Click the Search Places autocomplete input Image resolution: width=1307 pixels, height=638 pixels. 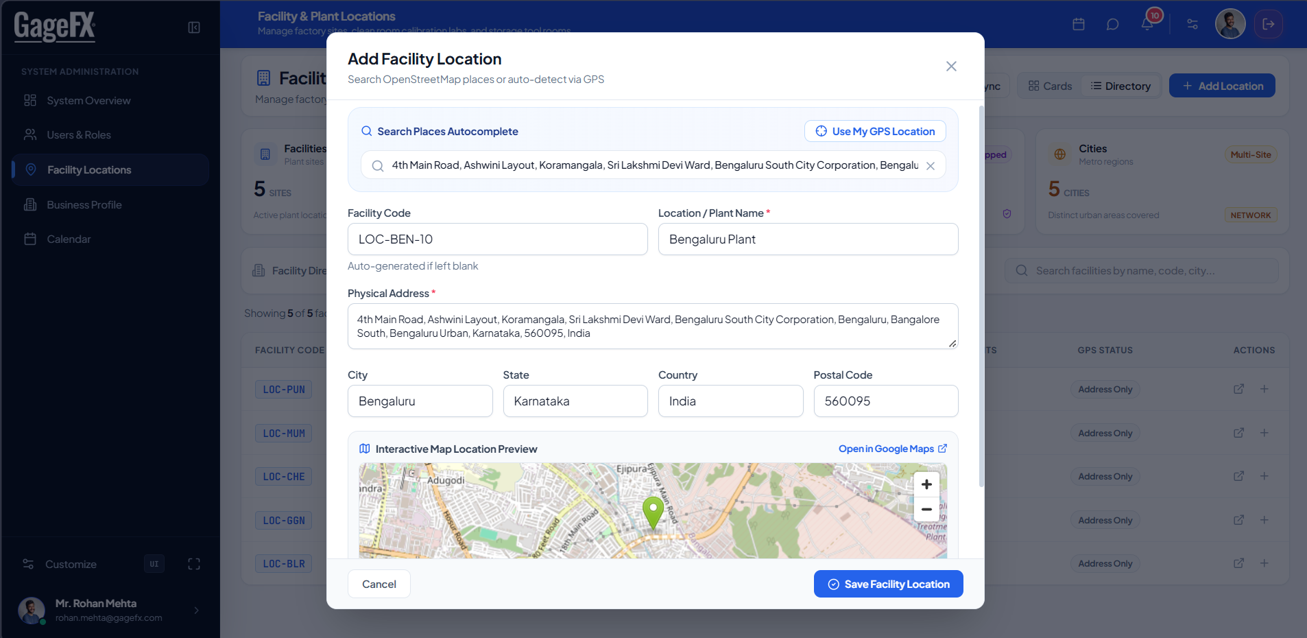[653, 165]
